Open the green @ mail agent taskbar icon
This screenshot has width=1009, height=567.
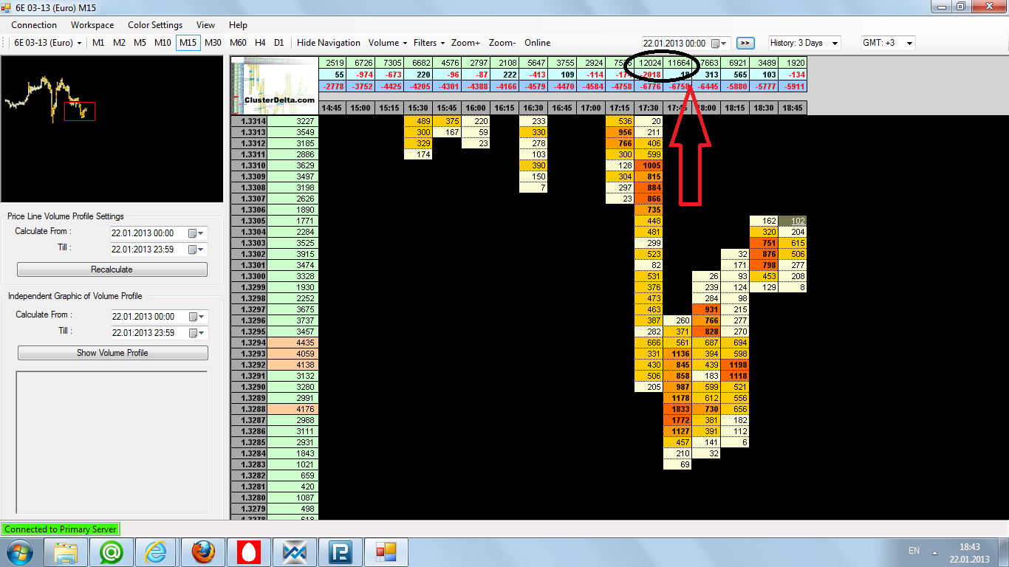click(x=112, y=552)
